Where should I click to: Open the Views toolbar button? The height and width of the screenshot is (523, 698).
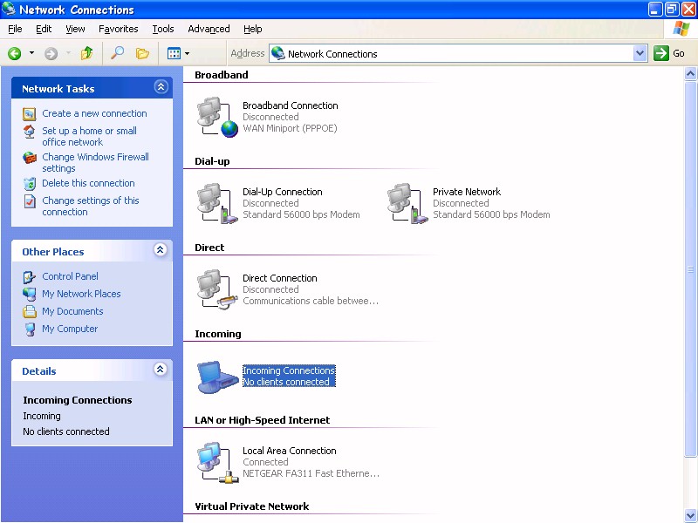pos(174,54)
